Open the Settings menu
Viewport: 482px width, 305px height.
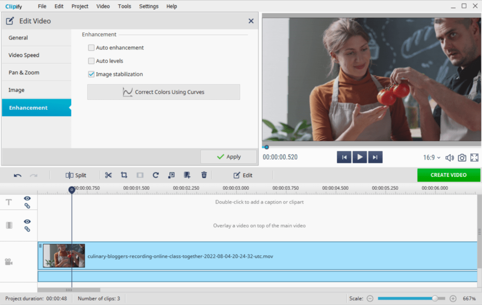tap(149, 6)
